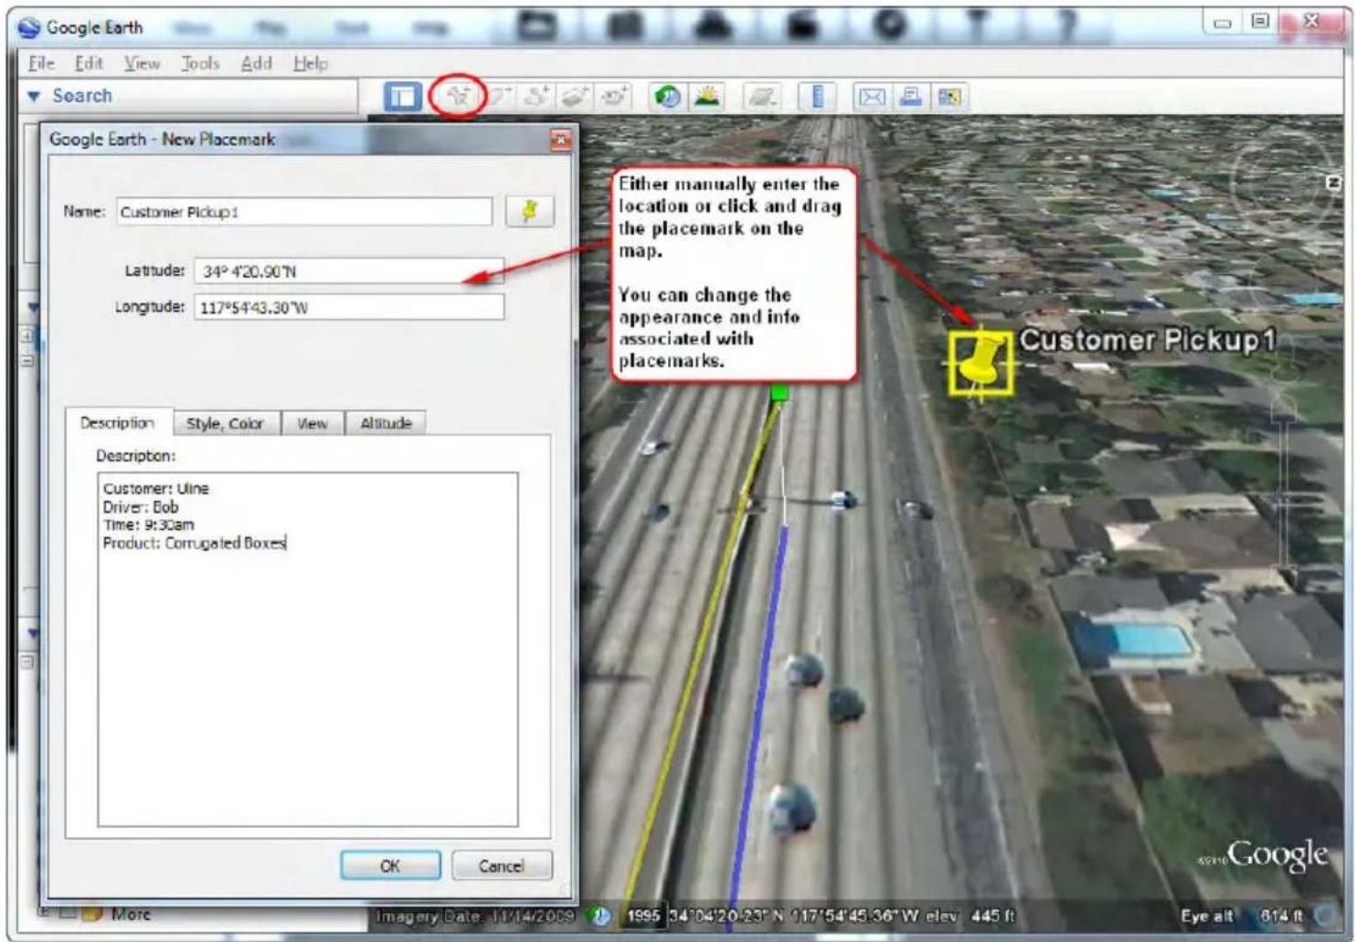Toggle sunlight across the landscape icon
The image size is (1356, 942).
pos(707,96)
